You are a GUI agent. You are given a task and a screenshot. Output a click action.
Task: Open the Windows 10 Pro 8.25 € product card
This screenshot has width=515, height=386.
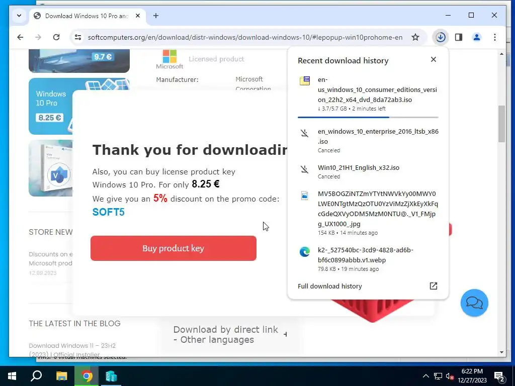point(51,106)
